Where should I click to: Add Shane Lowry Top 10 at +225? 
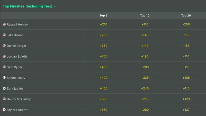(x=145, y=78)
